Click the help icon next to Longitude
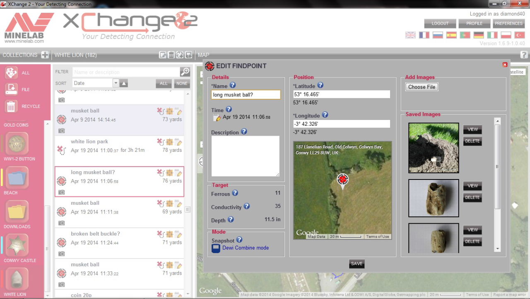Screen dimensions: 530x299 coord(325,115)
